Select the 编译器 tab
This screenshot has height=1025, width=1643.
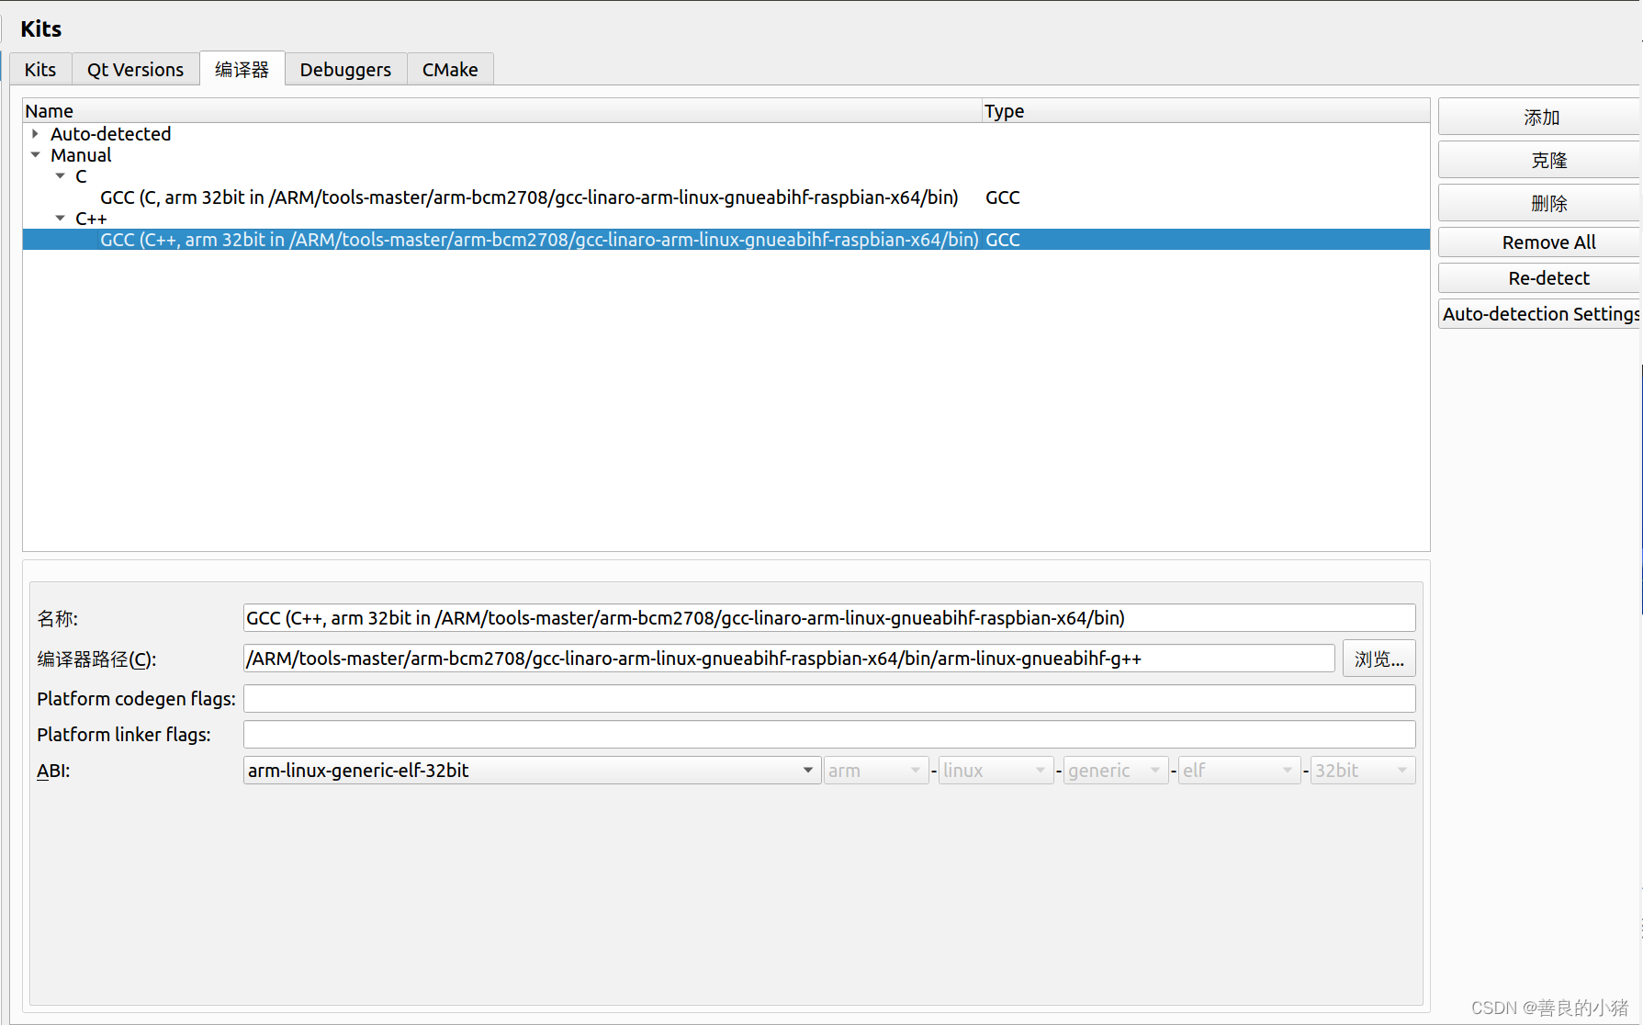[242, 69]
